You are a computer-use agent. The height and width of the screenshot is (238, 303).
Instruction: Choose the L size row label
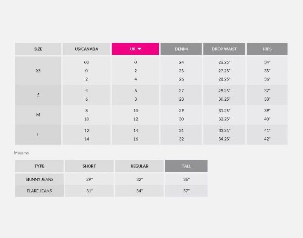coord(38,135)
